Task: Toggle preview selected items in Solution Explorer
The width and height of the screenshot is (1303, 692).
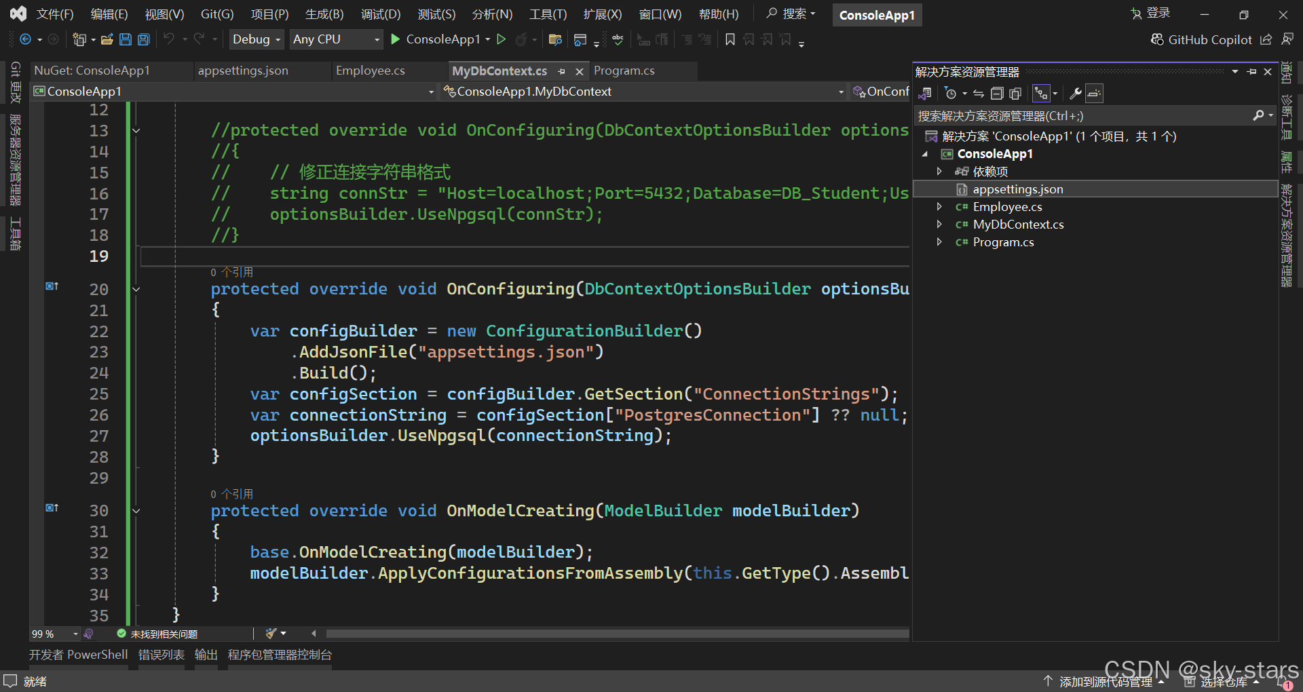Action: click(x=1094, y=94)
